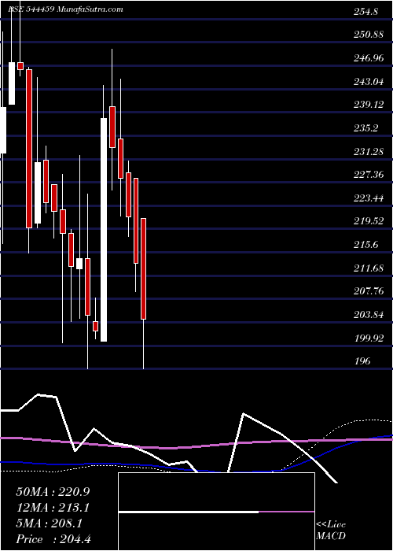Click the 254.8 price axis label
393x551 pixels.
pos(365,12)
